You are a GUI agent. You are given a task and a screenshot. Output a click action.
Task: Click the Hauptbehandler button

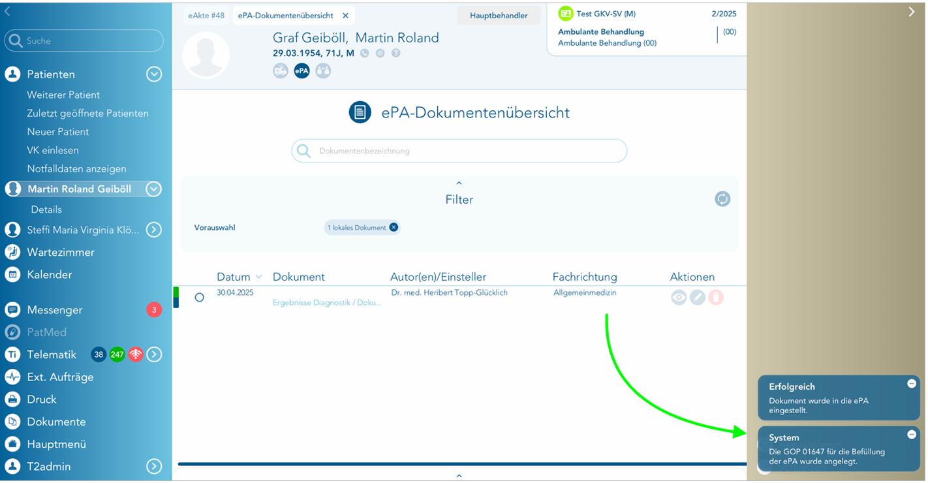499,16
